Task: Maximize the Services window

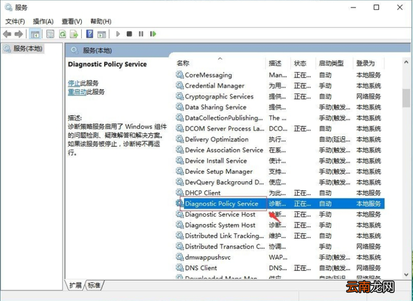Action: [376, 7]
